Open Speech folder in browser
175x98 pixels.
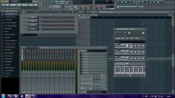point(8,73)
